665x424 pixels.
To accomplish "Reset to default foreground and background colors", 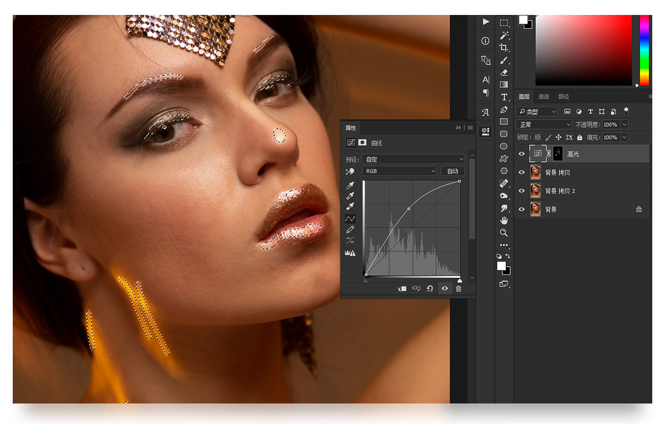I will [x=499, y=256].
